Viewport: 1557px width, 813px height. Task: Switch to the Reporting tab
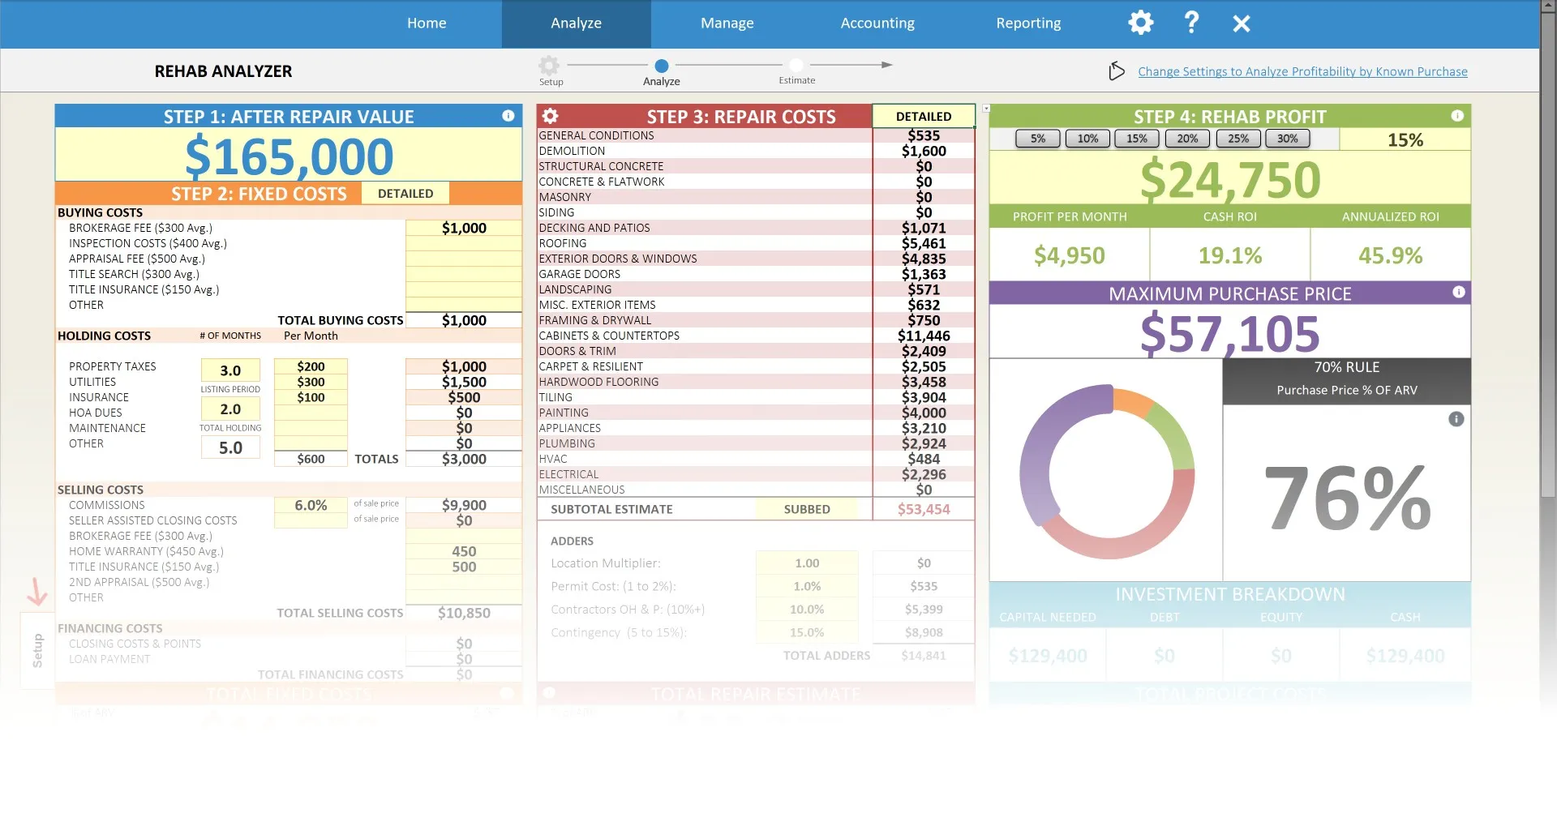coord(1028,24)
